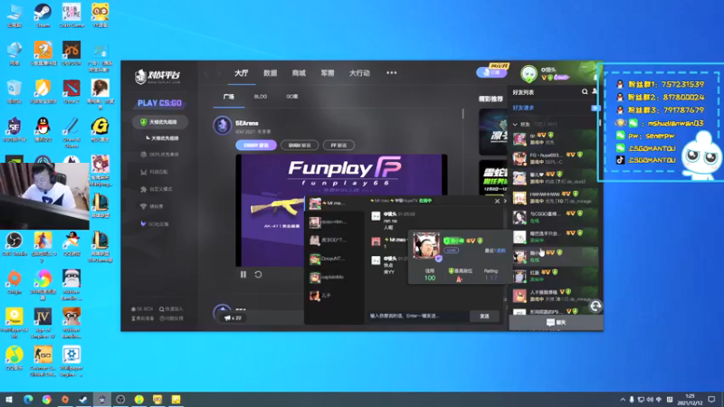Screen dimensions: 724x407
Task: Collapse the 好友 friends group
Action: pyautogui.click(x=515, y=124)
